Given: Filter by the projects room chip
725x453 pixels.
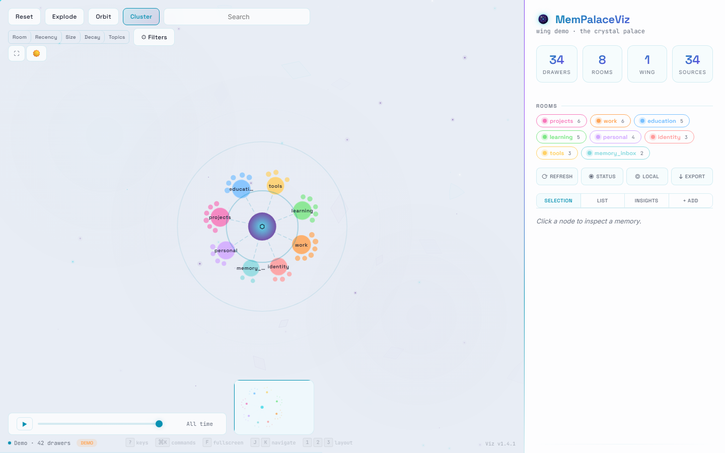Looking at the screenshot, I should (561, 121).
